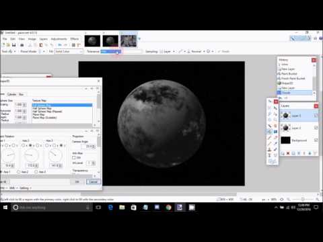Click the Cortana search box on taskbar
The image size is (323, 242).
click(x=52, y=208)
